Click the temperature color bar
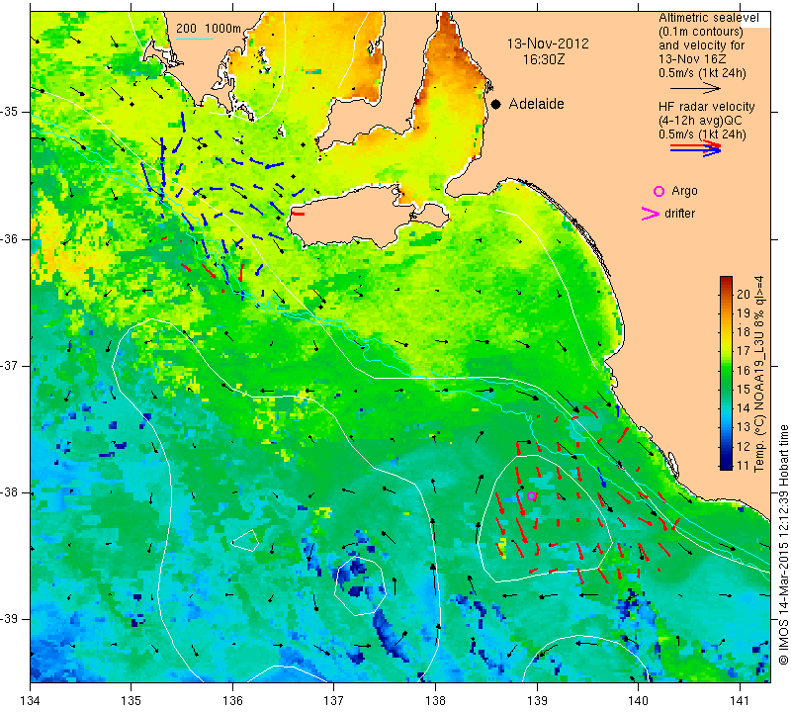 pos(726,373)
